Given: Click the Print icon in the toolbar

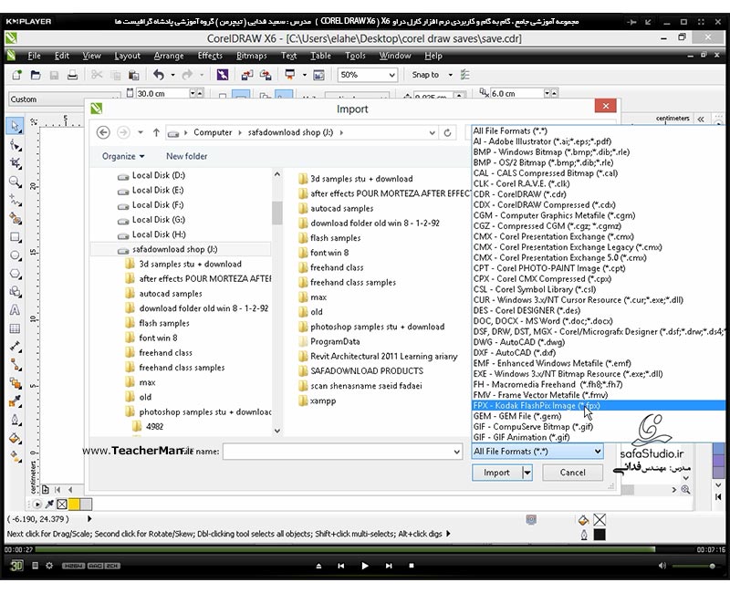Looking at the screenshot, I should tap(72, 75).
